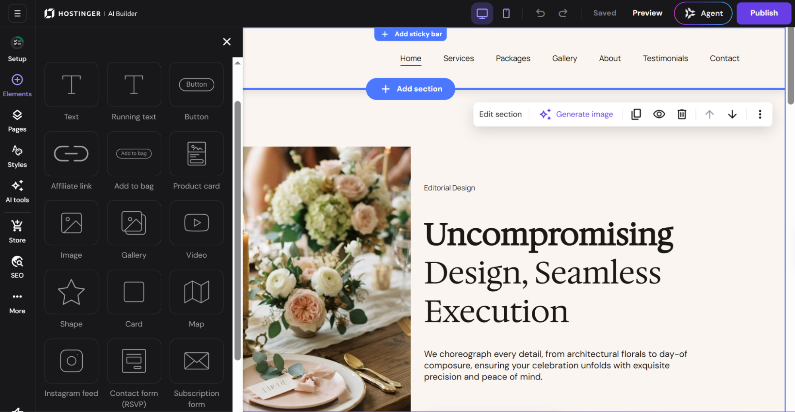Add a Button element
Viewport: 795px width, 412px height.
coord(196,84)
